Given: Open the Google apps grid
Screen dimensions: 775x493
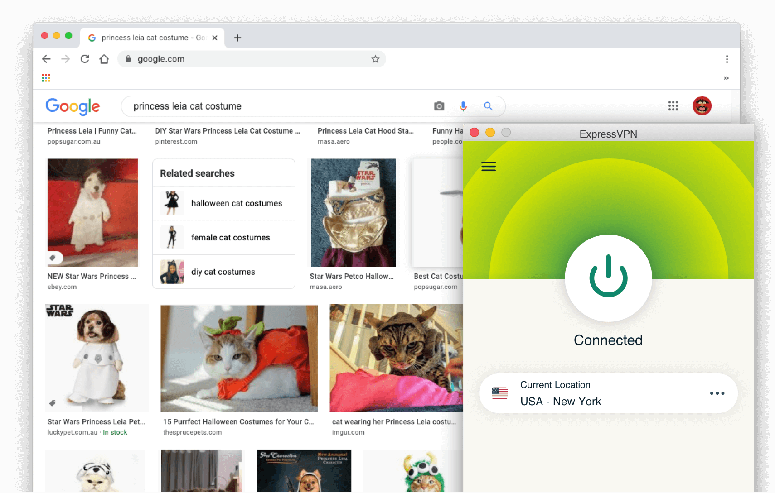Looking at the screenshot, I should (x=673, y=105).
